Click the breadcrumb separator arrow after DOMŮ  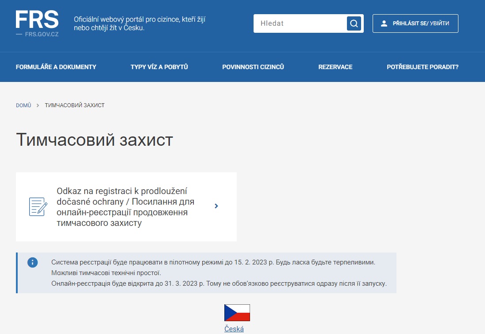(x=38, y=105)
